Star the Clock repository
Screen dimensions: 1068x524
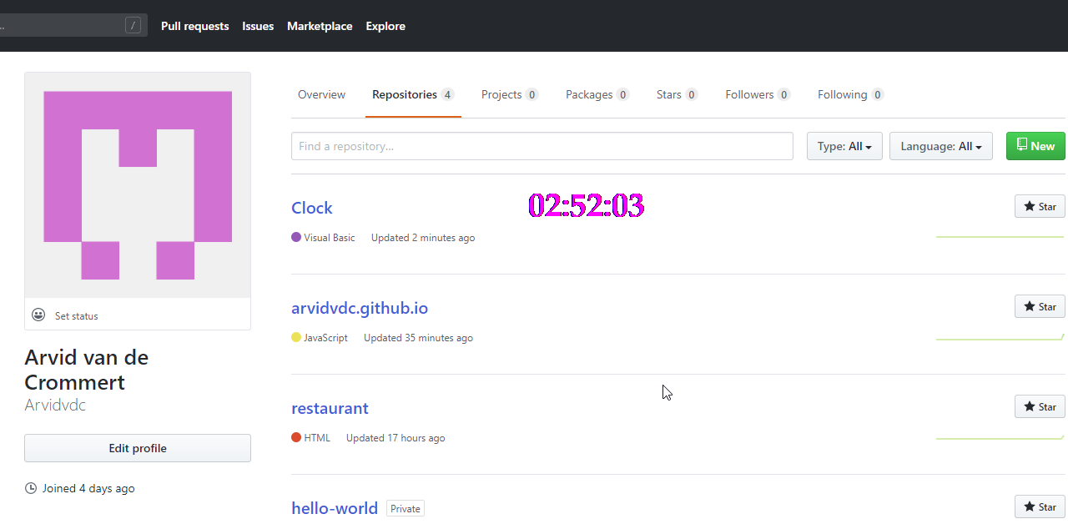pos(1039,206)
